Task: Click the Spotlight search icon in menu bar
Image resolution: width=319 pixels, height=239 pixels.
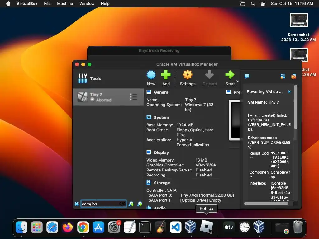Action: pos(253,4)
